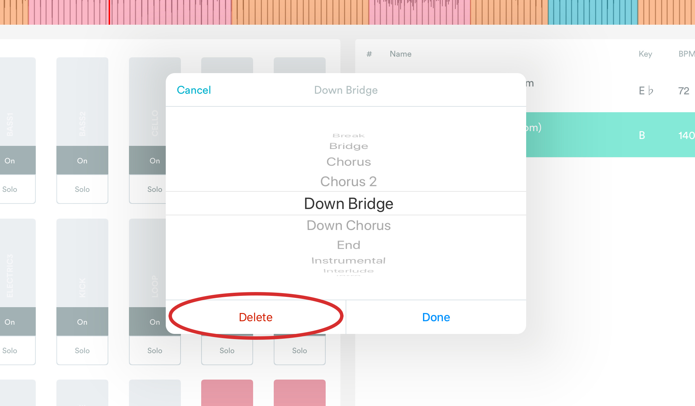Select Bridge in the section picker
Image resolution: width=695 pixels, height=406 pixels.
(348, 146)
